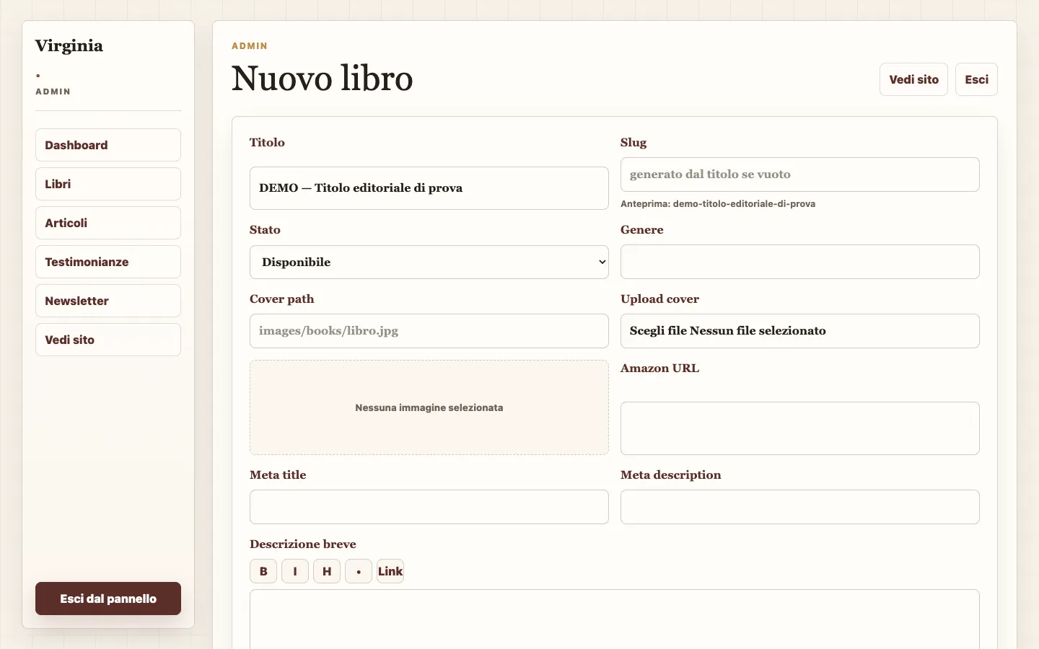Open Dashboard in the sidebar
This screenshot has height=649, width=1039.
click(108, 145)
